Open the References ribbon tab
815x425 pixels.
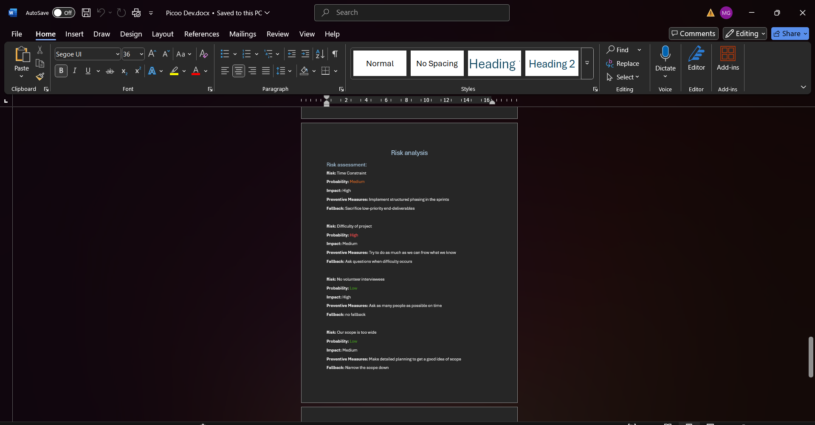pyautogui.click(x=202, y=34)
